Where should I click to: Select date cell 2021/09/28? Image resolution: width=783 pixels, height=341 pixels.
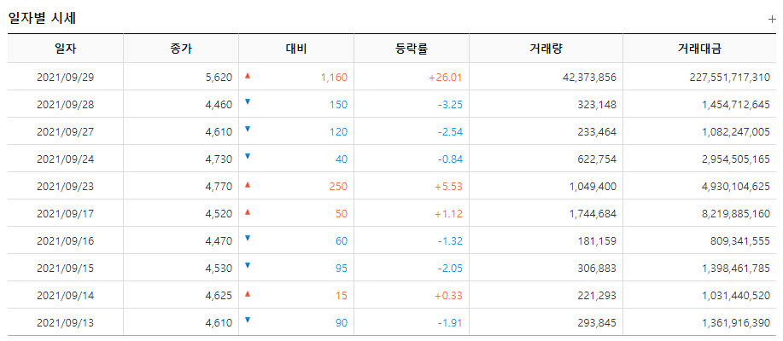click(66, 105)
